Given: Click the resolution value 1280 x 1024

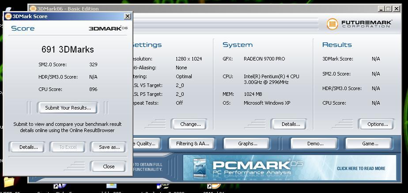Looking at the screenshot, I should [x=189, y=59].
